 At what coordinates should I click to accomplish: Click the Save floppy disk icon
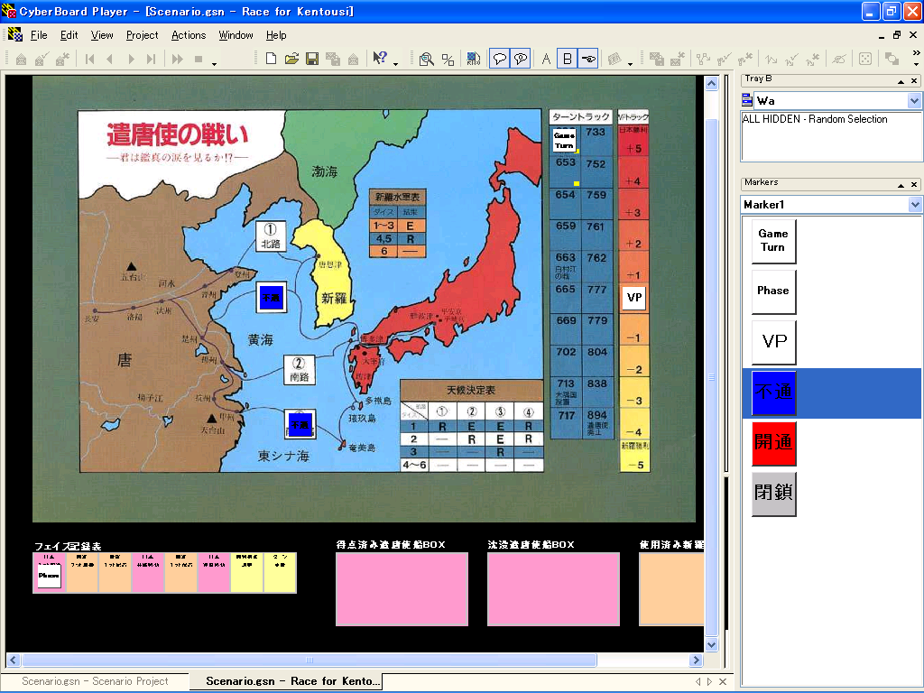[311, 59]
